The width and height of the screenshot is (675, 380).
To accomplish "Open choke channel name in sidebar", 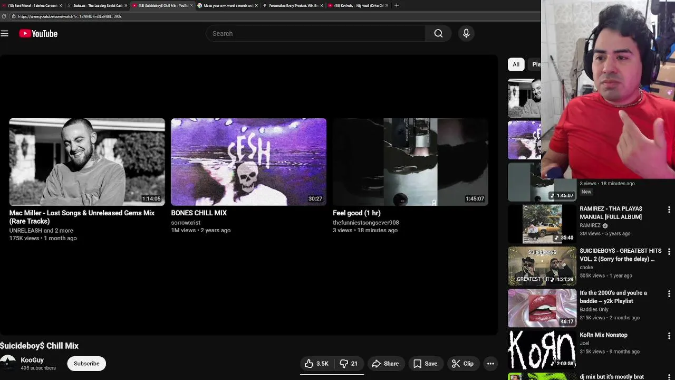I will coord(586,268).
